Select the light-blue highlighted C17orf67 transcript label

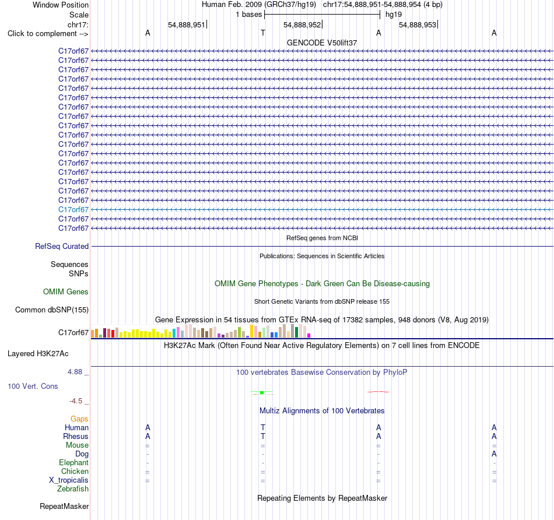point(73,209)
